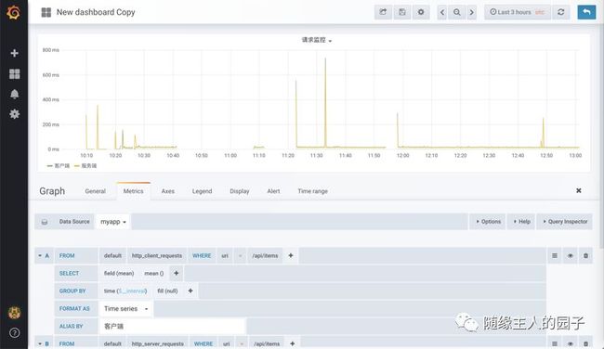Add WHERE condition plus on query B
Image resolution: width=604 pixels, height=349 pixels.
pyautogui.click(x=293, y=343)
